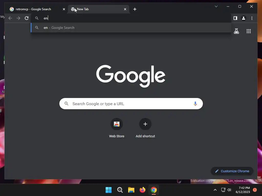Click the magnifier in the search box
262x196 pixels.
[66, 104]
